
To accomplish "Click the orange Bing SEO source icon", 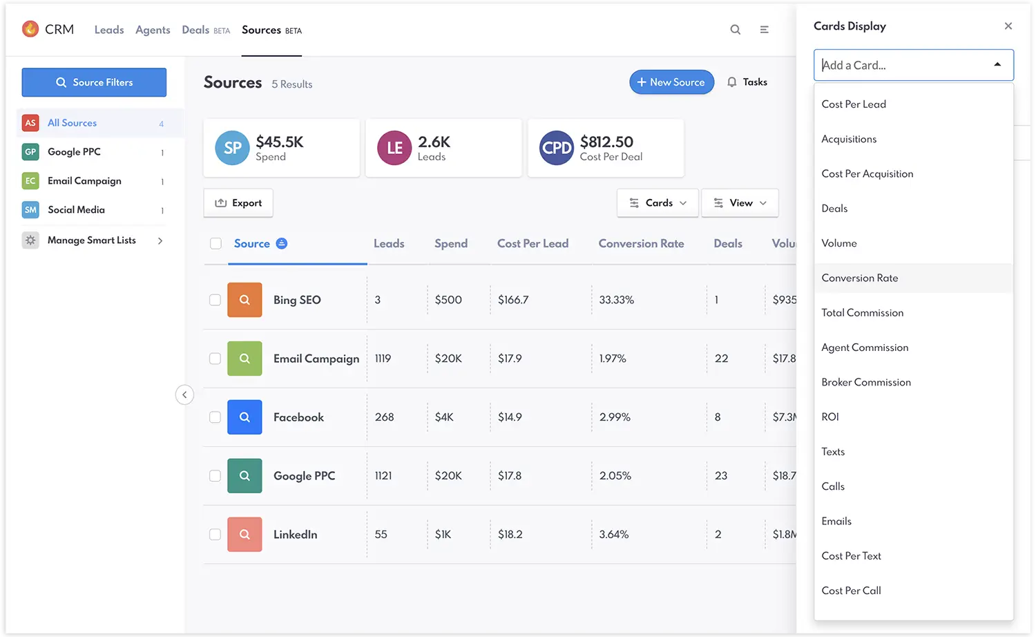I will (x=244, y=300).
